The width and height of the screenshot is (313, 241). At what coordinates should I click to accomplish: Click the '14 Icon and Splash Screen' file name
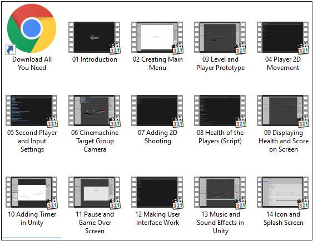coord(284,218)
